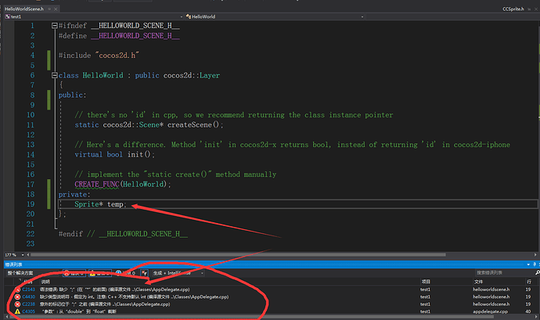Select the C2238 error icon row

17,304
